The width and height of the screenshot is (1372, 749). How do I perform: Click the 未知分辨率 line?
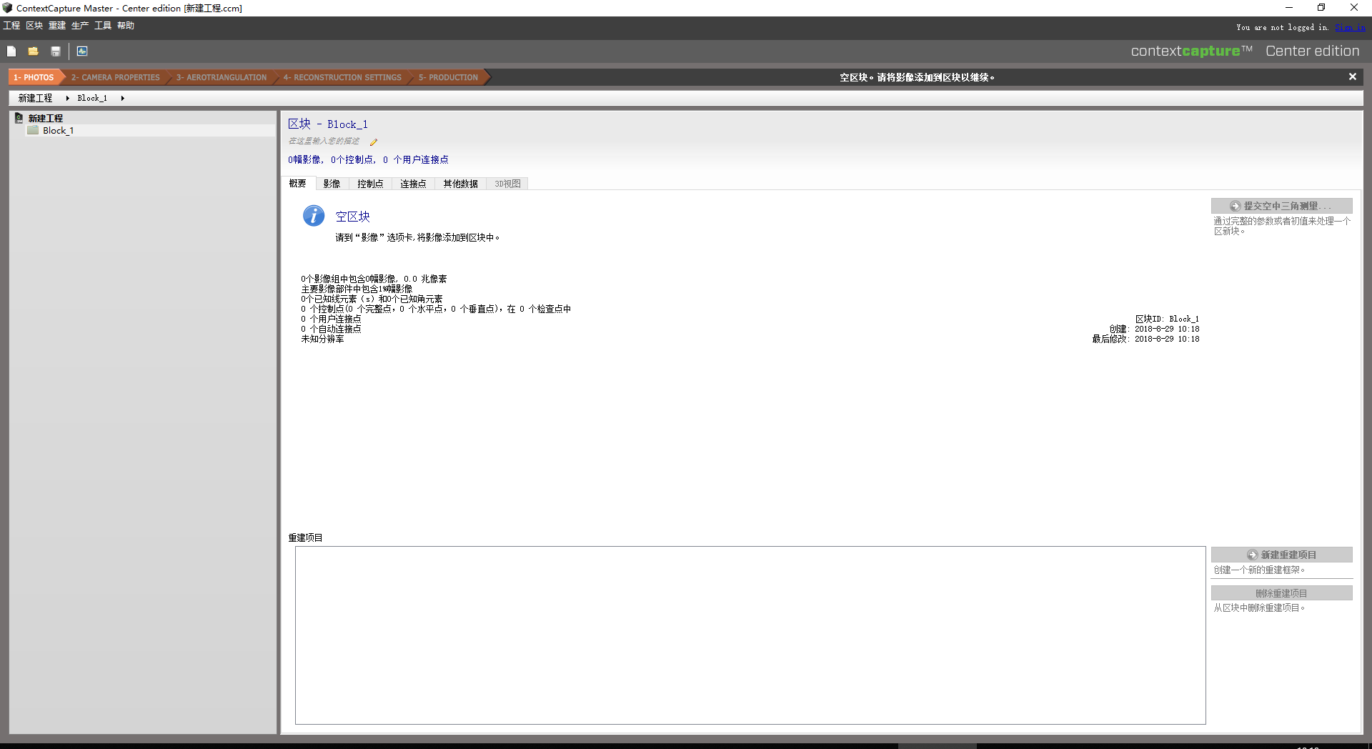coord(322,339)
